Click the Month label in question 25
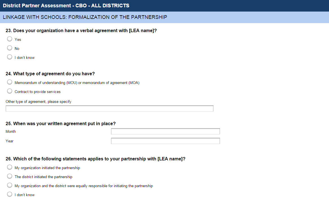The width and height of the screenshot is (329, 199). 11,132
